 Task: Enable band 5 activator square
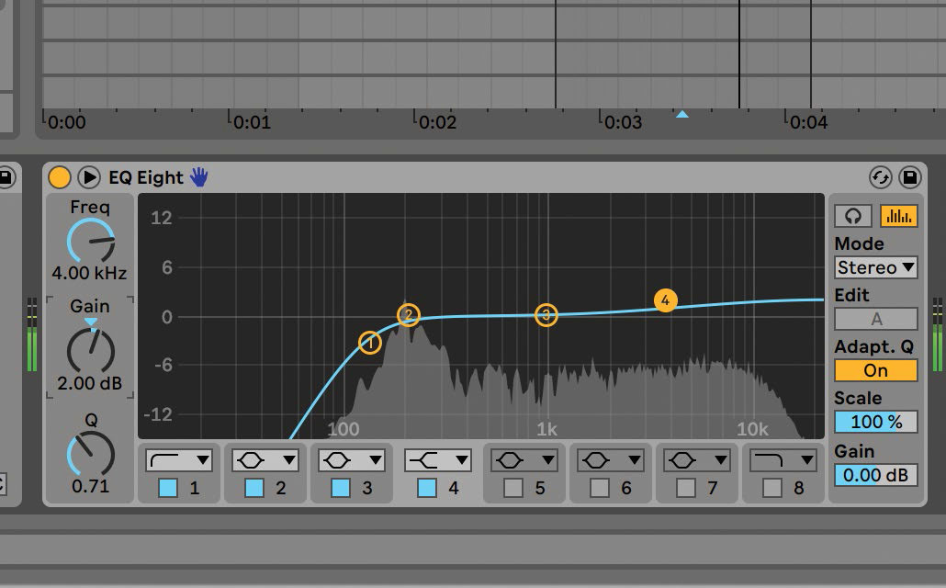[x=512, y=488]
